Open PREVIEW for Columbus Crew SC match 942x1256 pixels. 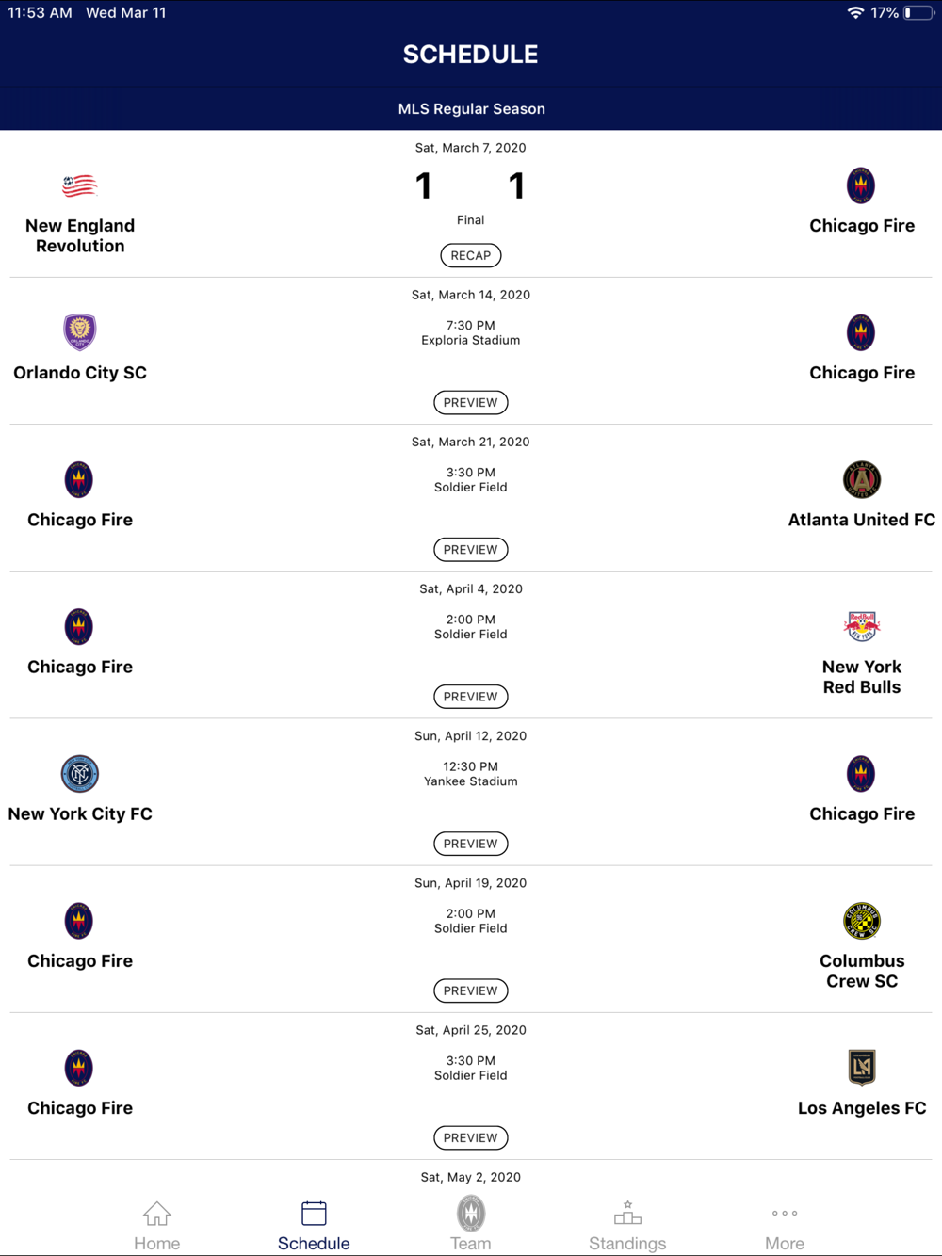(471, 990)
